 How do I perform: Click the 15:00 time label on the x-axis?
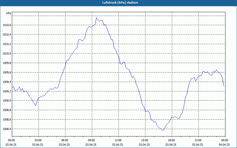click(145, 140)
